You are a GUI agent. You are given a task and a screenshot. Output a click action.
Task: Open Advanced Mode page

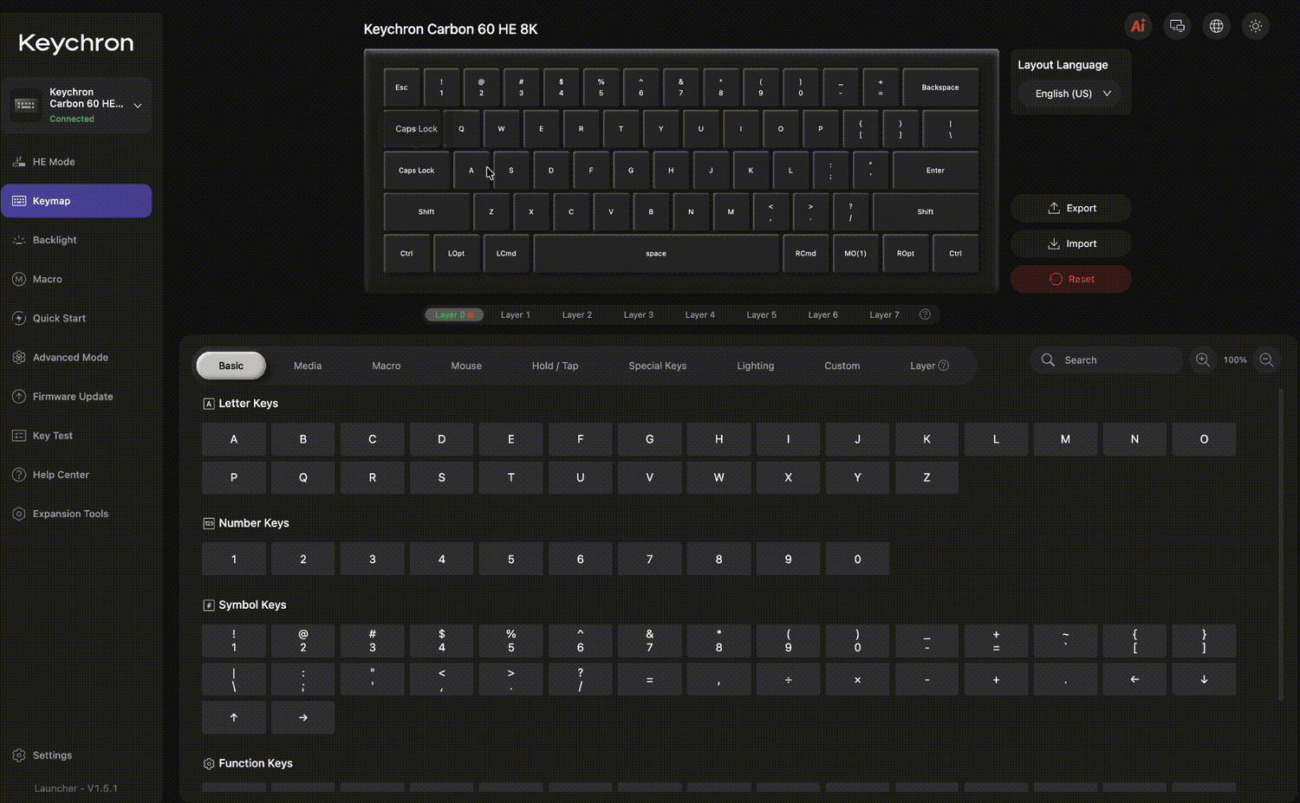pos(76,357)
